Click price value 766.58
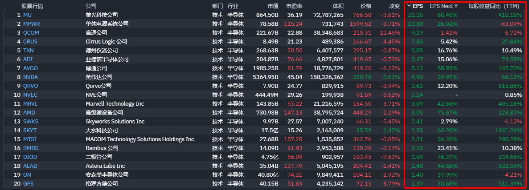 (x=362, y=15)
